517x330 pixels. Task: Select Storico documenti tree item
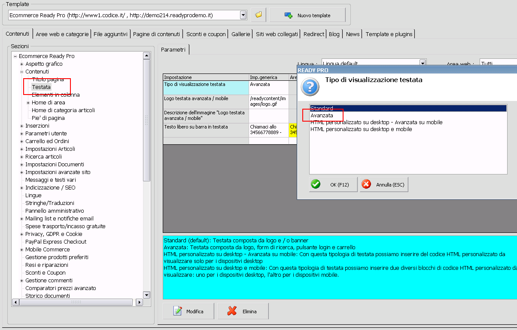click(47, 296)
